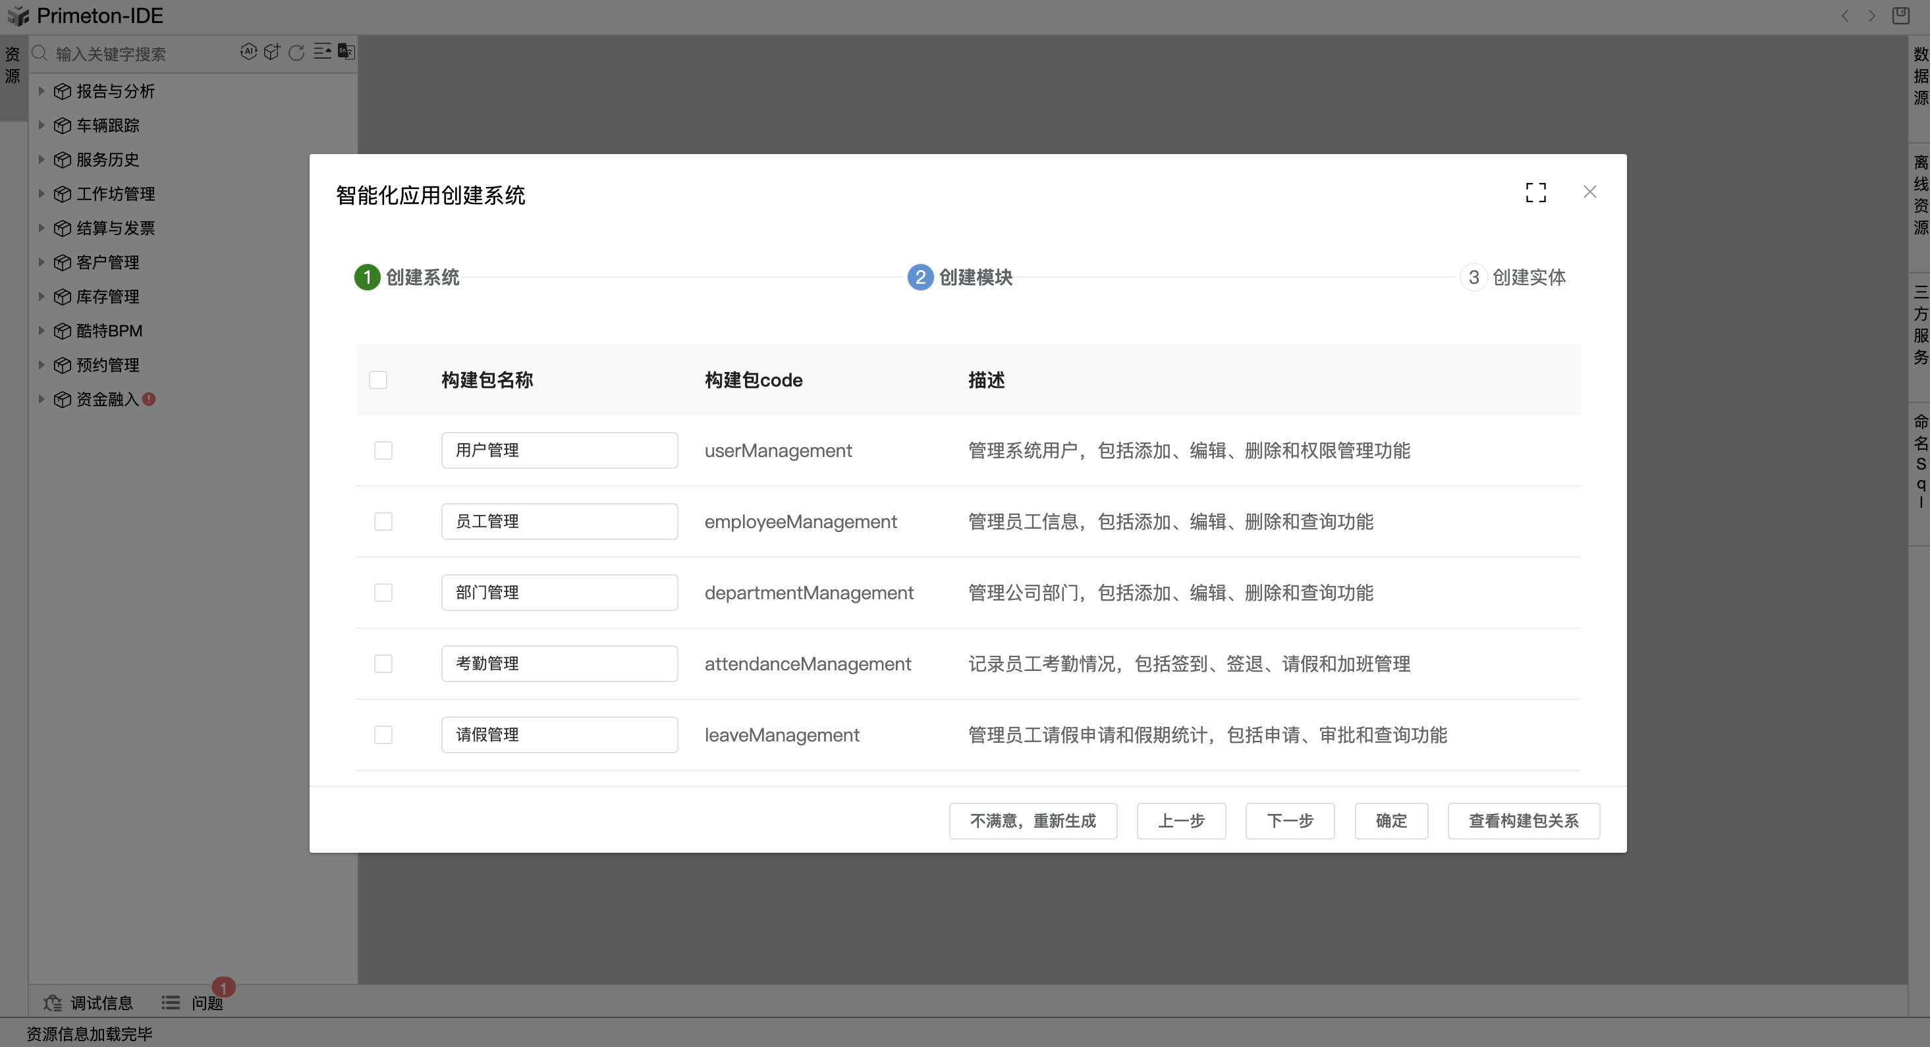Check the 考勤管理 row checkbox
This screenshot has height=1047, width=1930.
(383, 664)
